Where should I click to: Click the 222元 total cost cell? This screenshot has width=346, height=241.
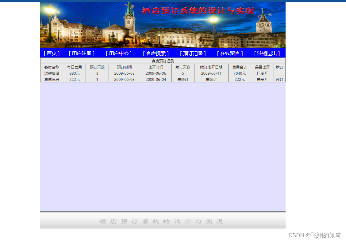pos(240,79)
